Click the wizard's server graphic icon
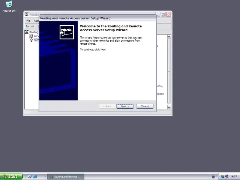This screenshot has height=180, width=240. [67, 32]
